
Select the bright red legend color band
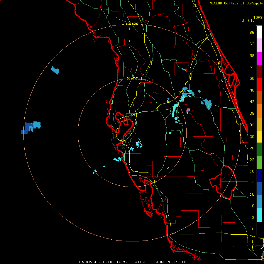coord(259,84)
